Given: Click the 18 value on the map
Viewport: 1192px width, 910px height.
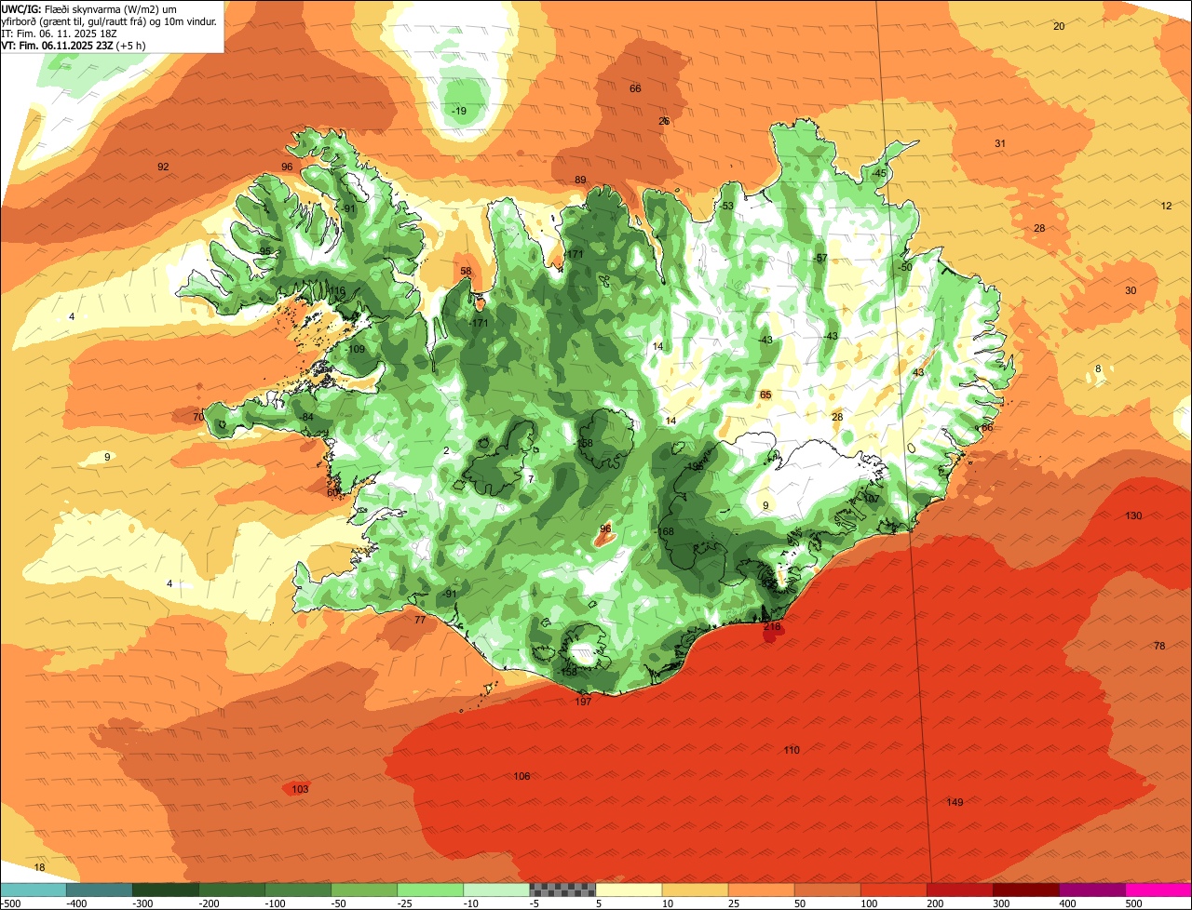Looking at the screenshot, I should (x=39, y=867).
